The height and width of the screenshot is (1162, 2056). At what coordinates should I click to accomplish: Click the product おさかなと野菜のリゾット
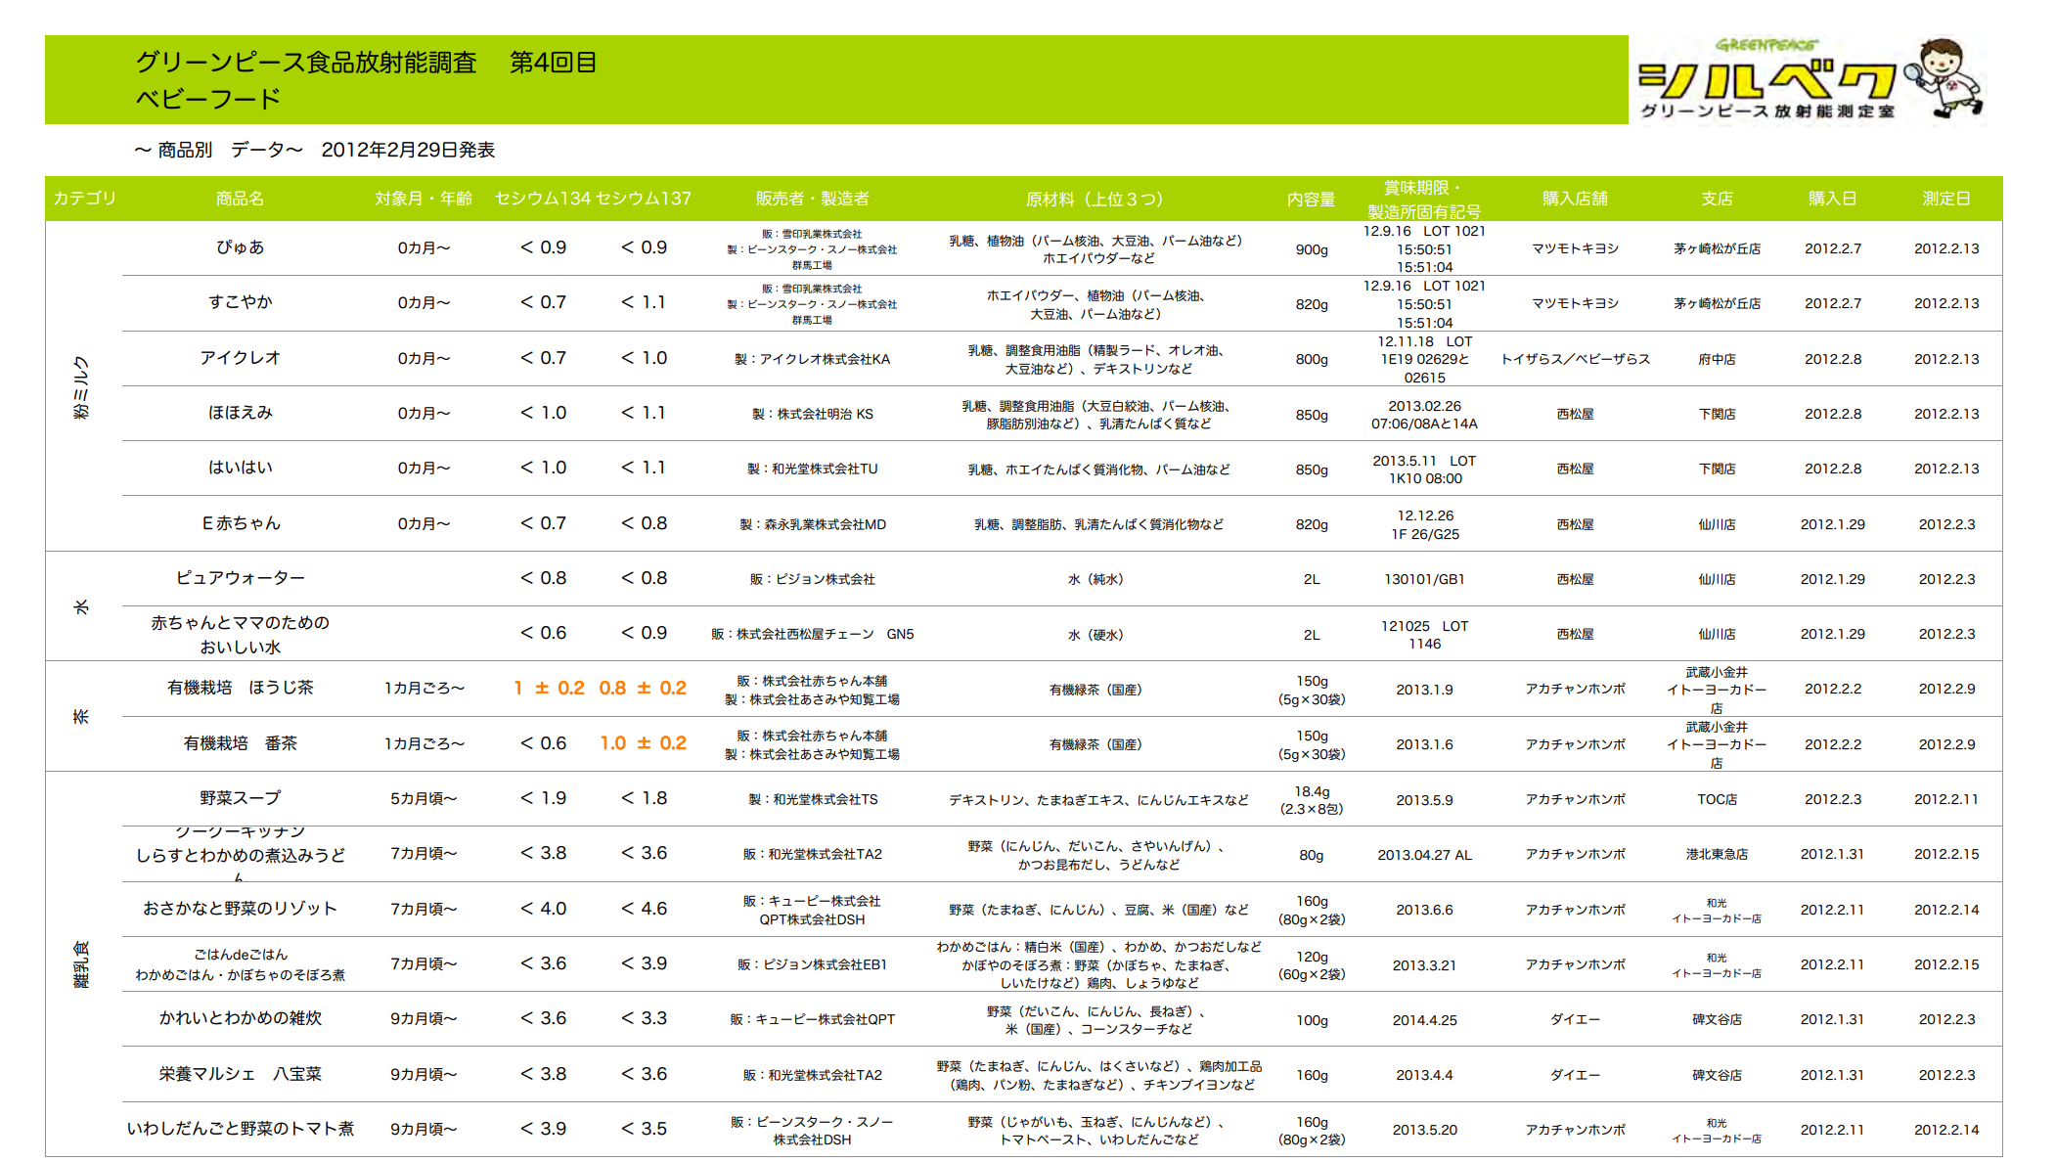point(240,909)
